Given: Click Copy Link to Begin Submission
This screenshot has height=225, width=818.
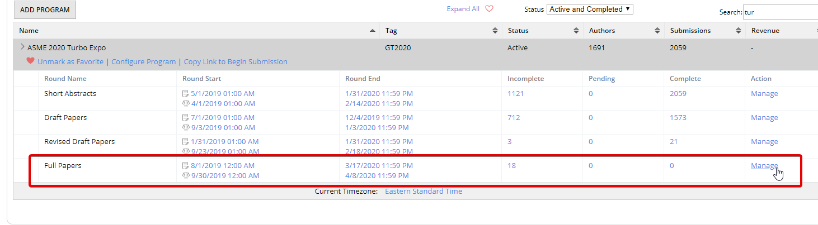Looking at the screenshot, I should (x=236, y=62).
